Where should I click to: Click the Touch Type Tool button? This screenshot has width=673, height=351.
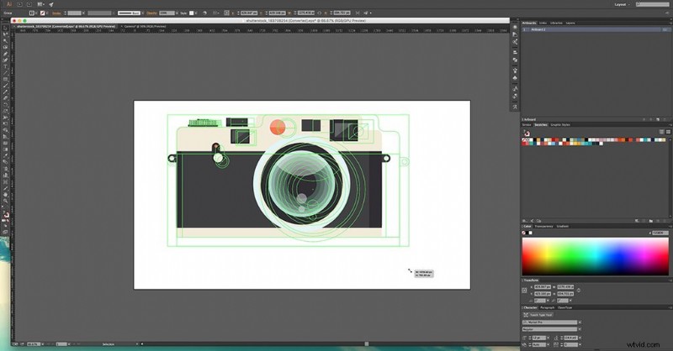pos(538,315)
